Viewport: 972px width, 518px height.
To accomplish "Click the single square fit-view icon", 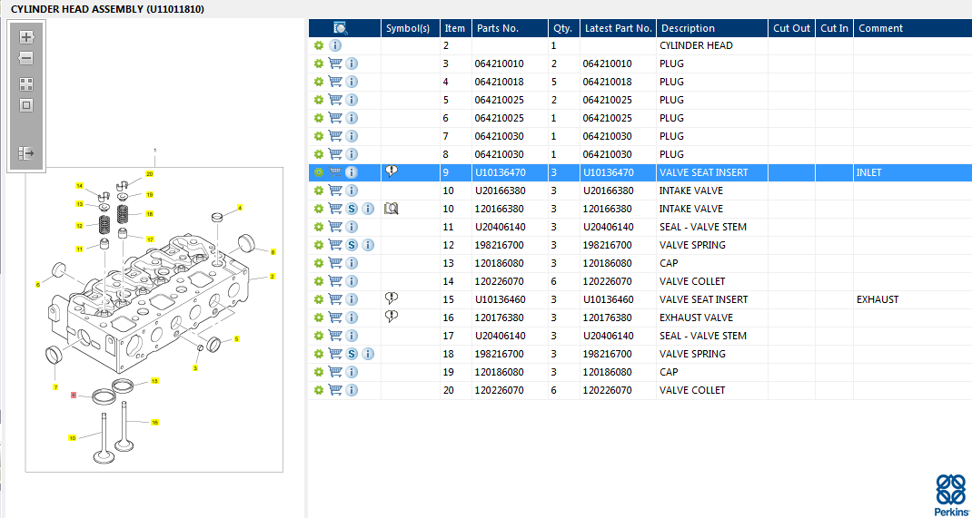I will click(26, 105).
